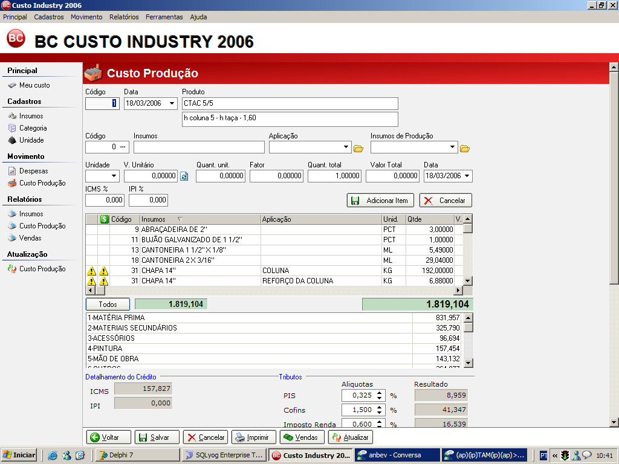This screenshot has width=619, height=464.
Task: Open the Ferramentas menu
Action: pos(164,17)
